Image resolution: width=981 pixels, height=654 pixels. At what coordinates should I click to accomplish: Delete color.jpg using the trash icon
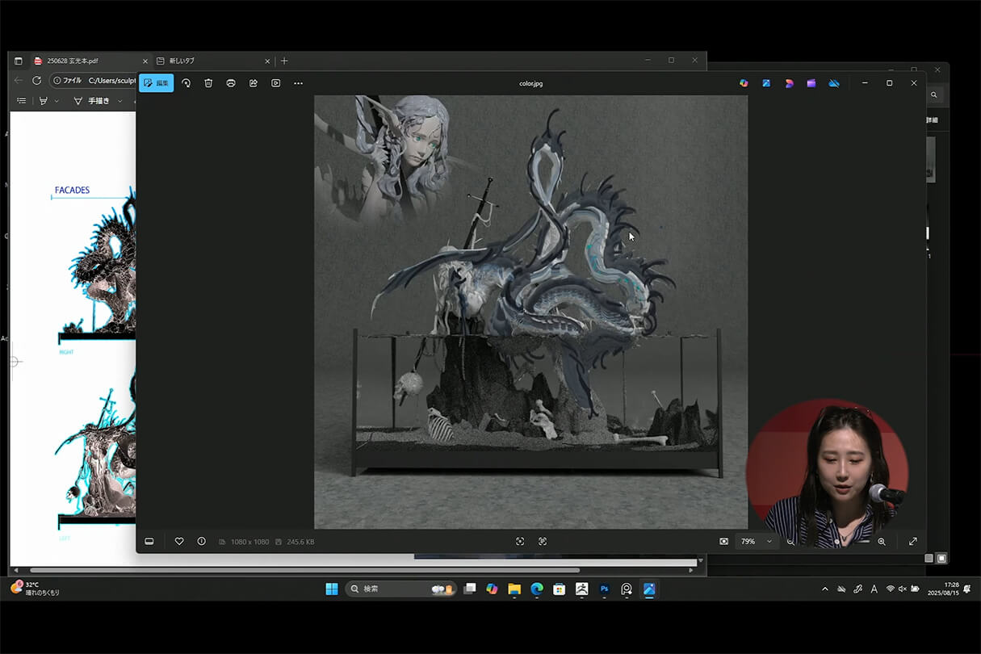click(208, 83)
